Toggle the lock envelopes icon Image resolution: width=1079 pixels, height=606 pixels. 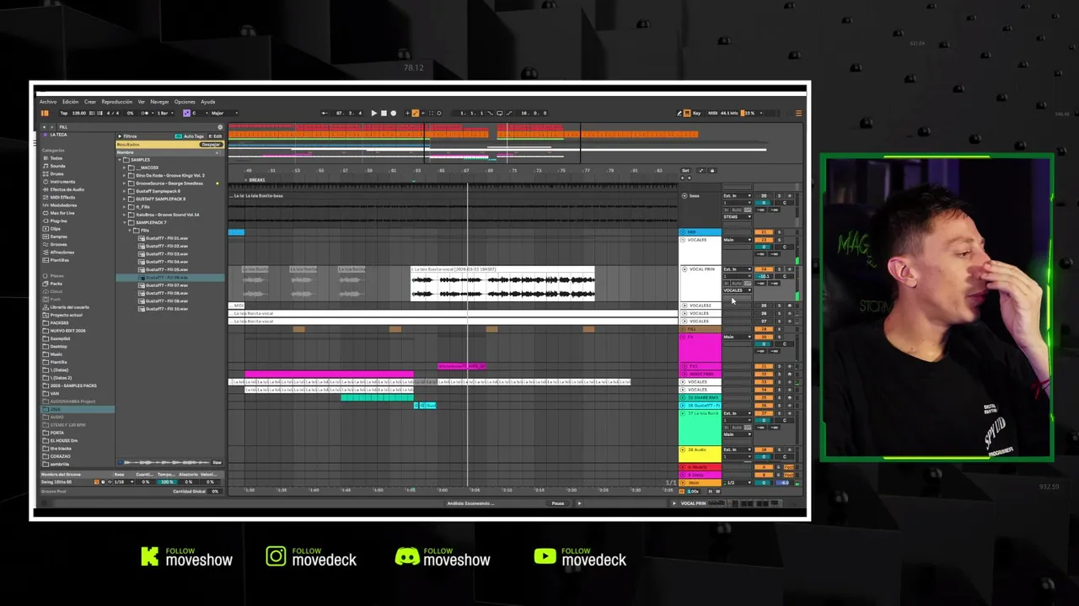pos(711,171)
